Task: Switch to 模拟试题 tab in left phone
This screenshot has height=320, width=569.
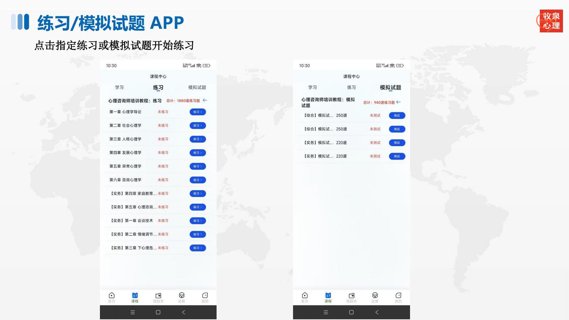Action: pyautogui.click(x=197, y=87)
